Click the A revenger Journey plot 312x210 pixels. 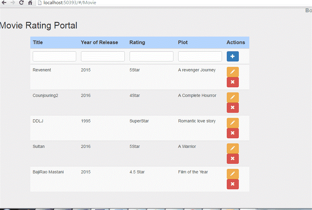(x=197, y=70)
